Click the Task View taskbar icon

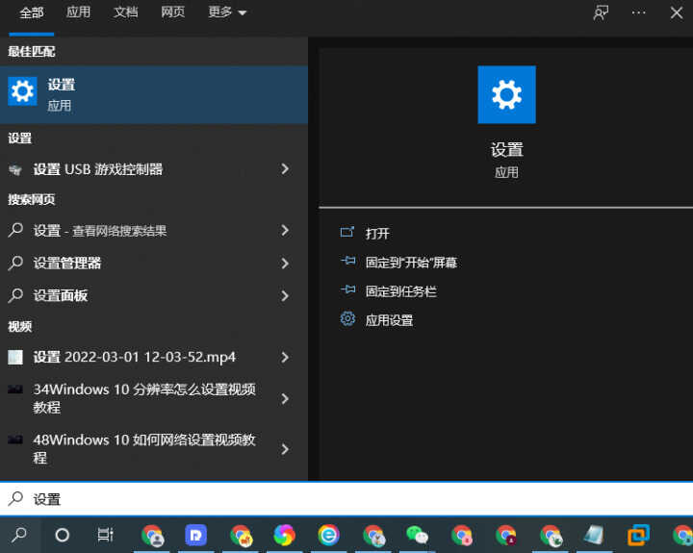pos(106,535)
